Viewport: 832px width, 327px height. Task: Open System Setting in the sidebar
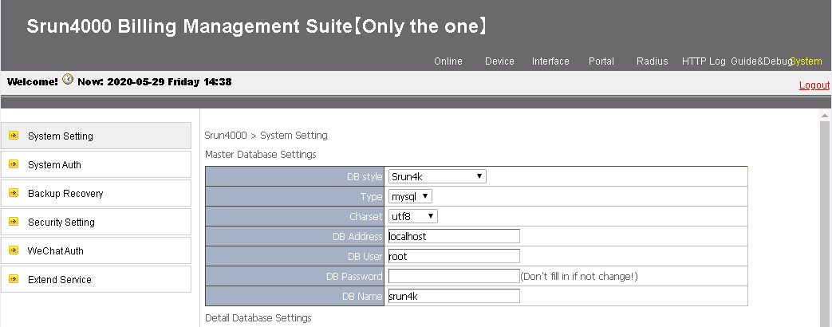[96, 136]
